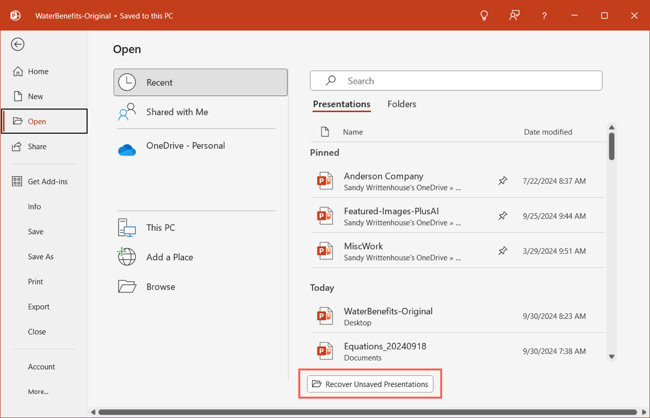Click the lightbulb Tell Me icon
This screenshot has height=418, width=650.
(x=484, y=16)
